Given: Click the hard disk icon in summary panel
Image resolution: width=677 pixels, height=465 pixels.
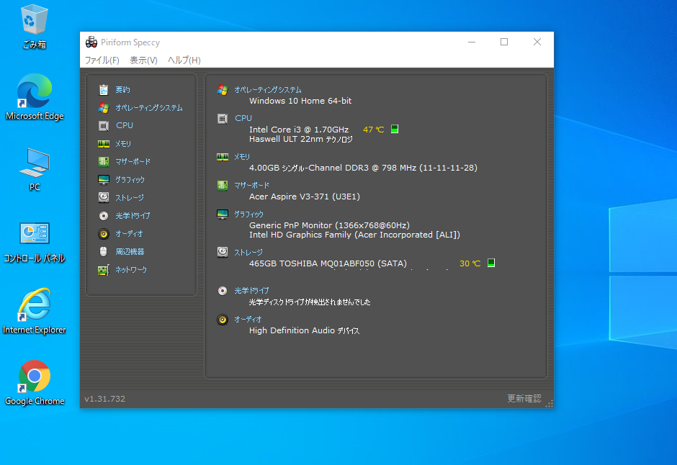Looking at the screenshot, I should tap(223, 253).
